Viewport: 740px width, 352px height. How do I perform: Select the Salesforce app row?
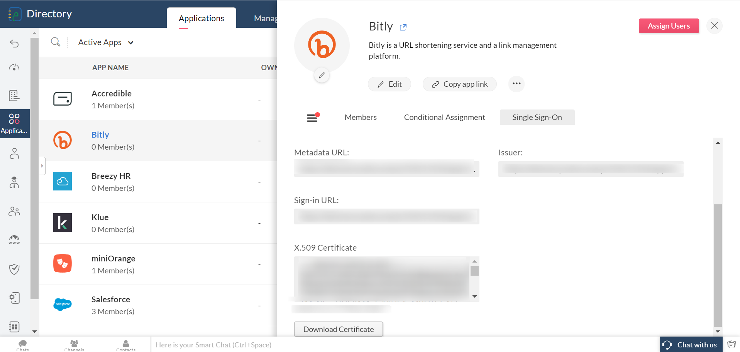point(158,305)
